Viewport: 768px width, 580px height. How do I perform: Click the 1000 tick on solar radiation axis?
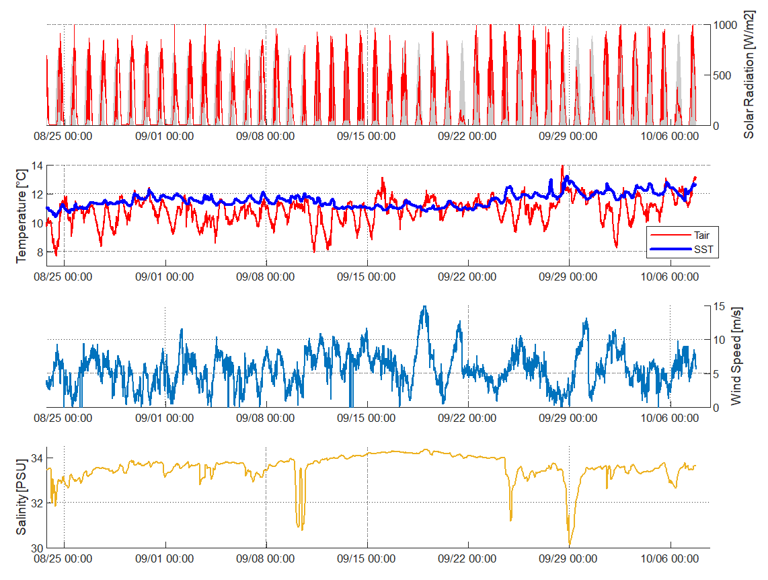(727, 25)
